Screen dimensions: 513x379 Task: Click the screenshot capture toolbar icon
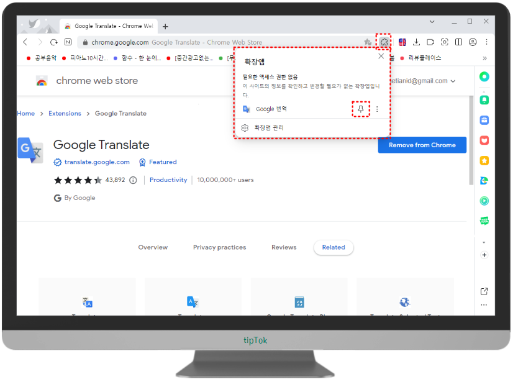pyautogui.click(x=444, y=42)
